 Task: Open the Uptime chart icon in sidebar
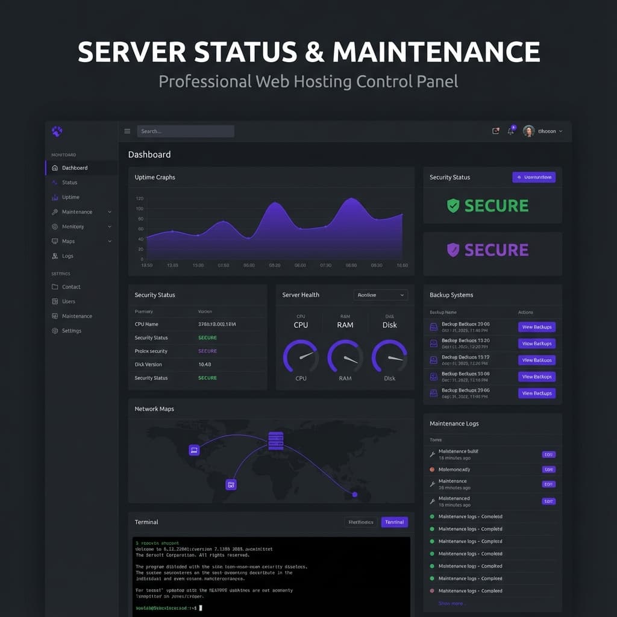click(x=55, y=197)
